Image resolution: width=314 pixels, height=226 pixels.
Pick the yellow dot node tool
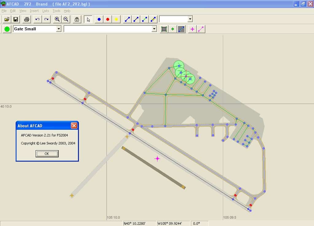pyautogui.click(x=116, y=19)
